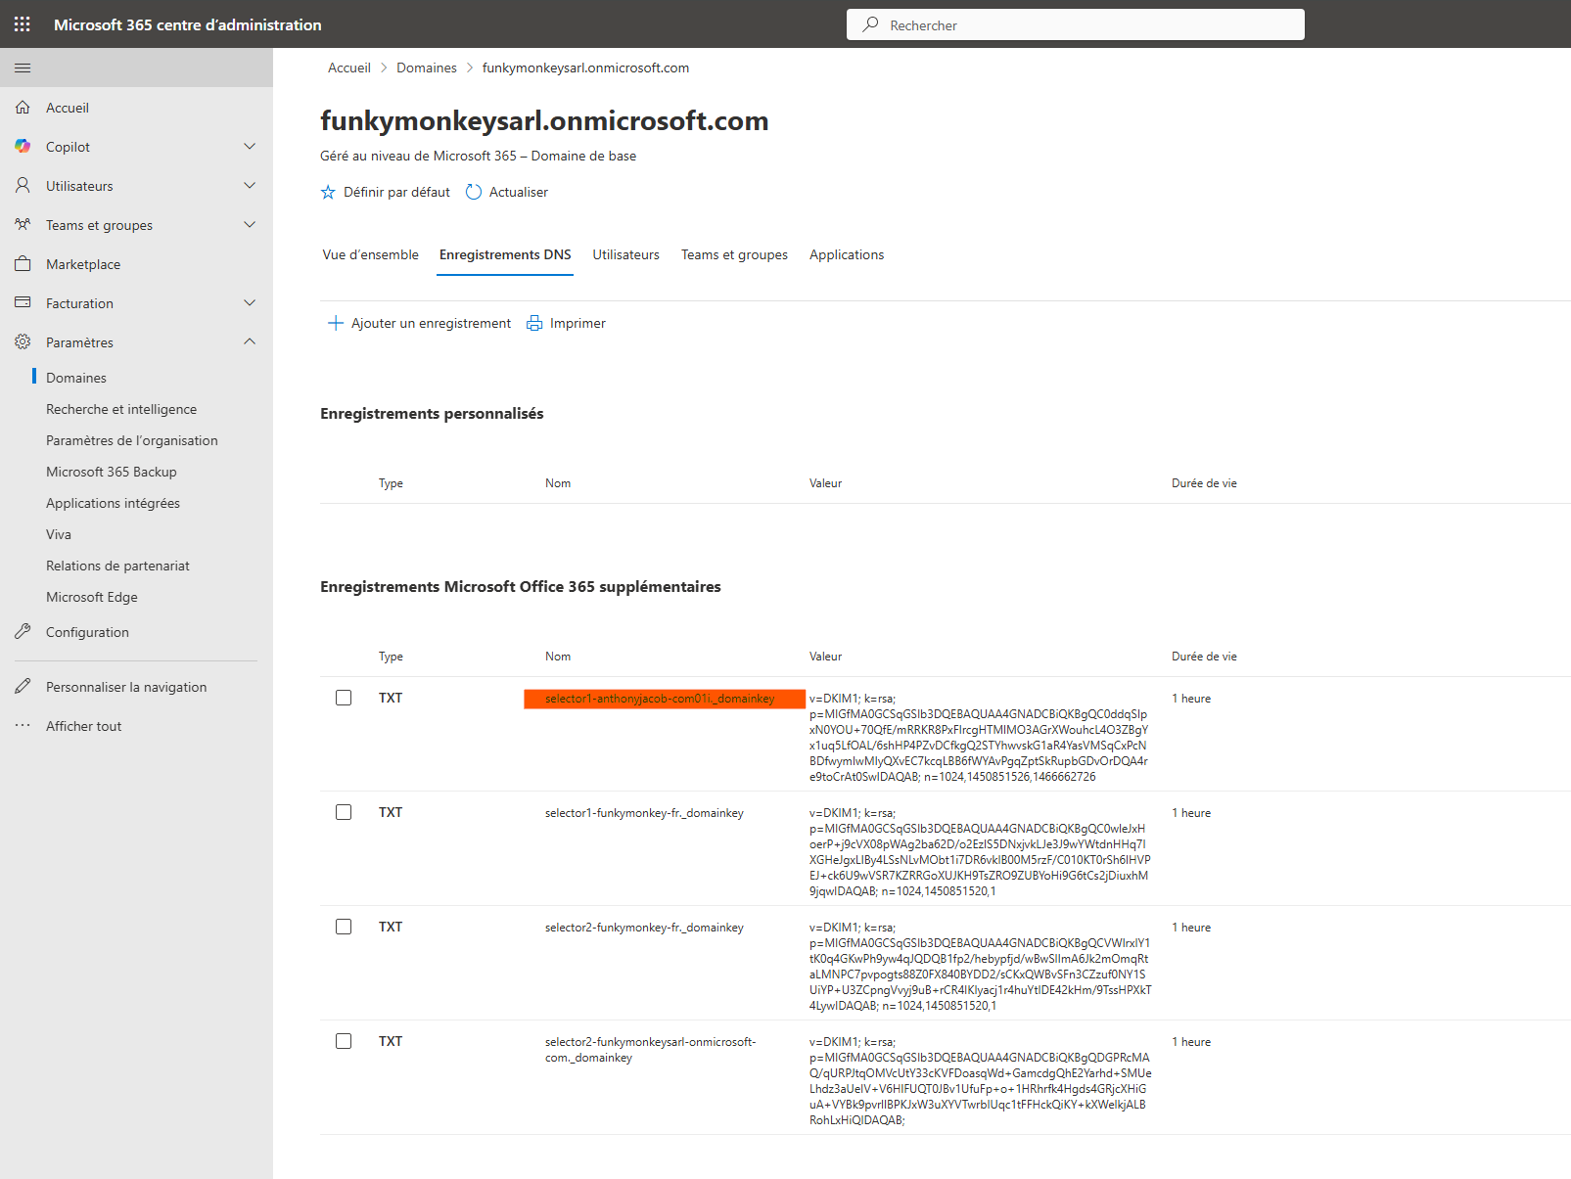Click the Microsoft 365 centre d'administration title

pyautogui.click(x=188, y=24)
